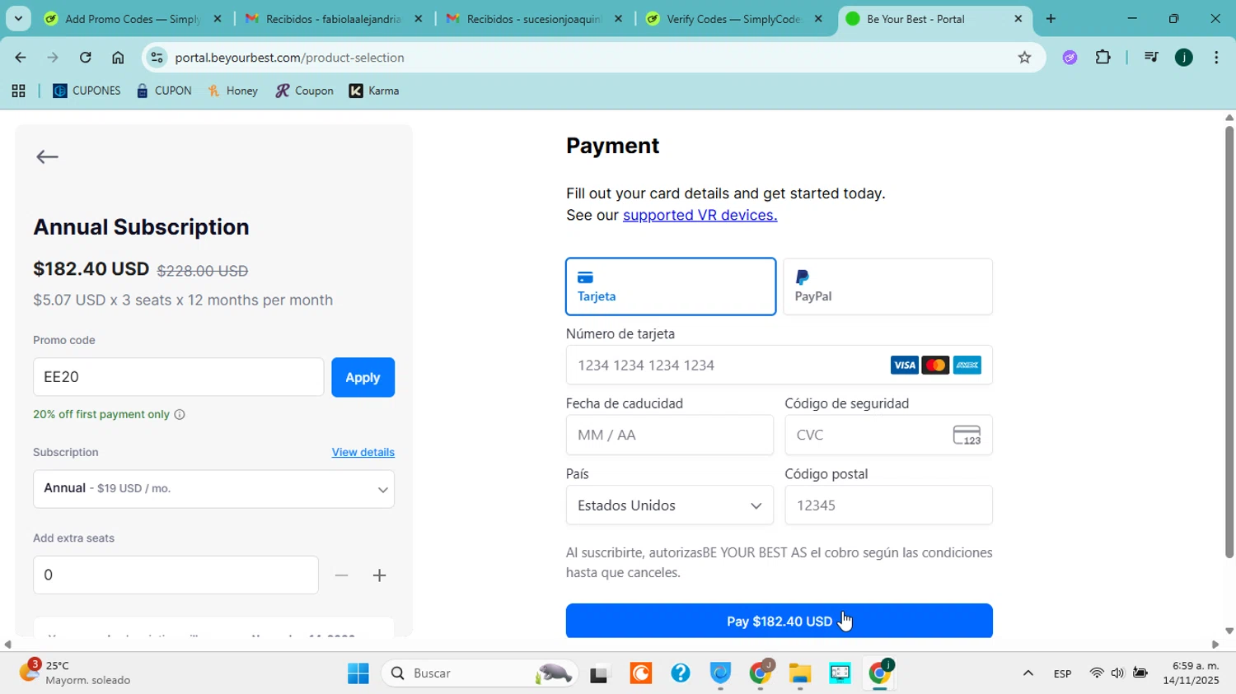Switch to Recibidos fabiolaalejandria tab
The height and width of the screenshot is (694, 1236).
click(334, 18)
